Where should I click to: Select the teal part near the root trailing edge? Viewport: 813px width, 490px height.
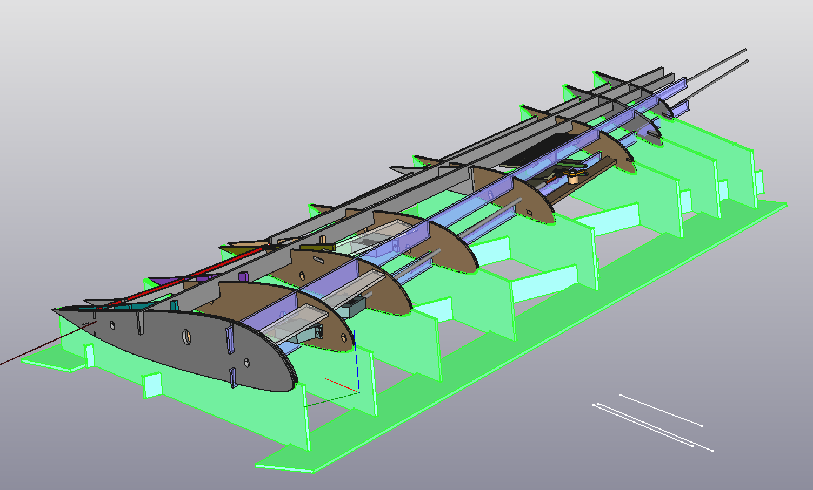(x=130, y=306)
